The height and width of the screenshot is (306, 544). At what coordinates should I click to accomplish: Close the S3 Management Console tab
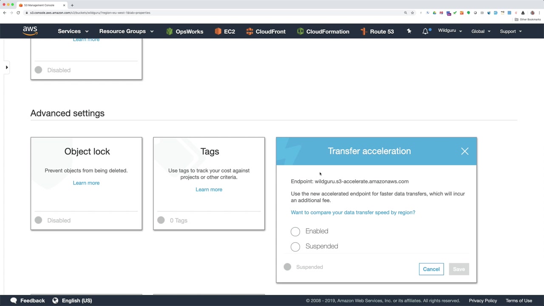tap(64, 5)
